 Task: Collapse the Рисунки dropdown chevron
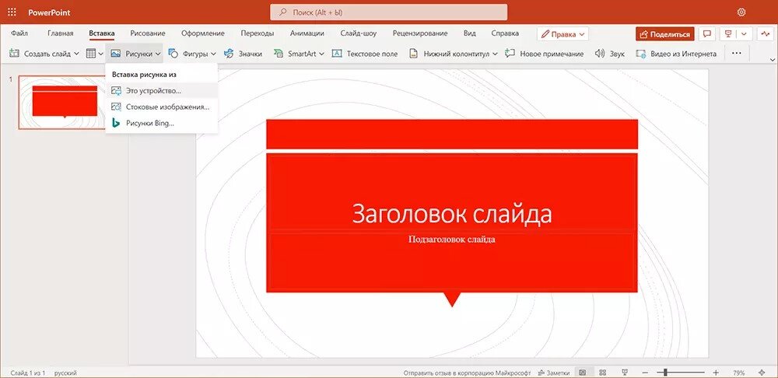click(x=158, y=54)
